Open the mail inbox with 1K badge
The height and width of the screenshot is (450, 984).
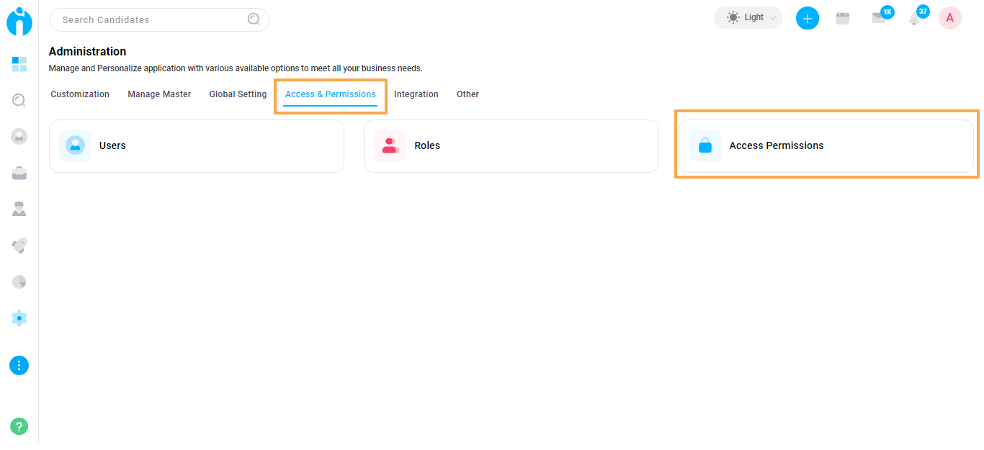tap(879, 18)
